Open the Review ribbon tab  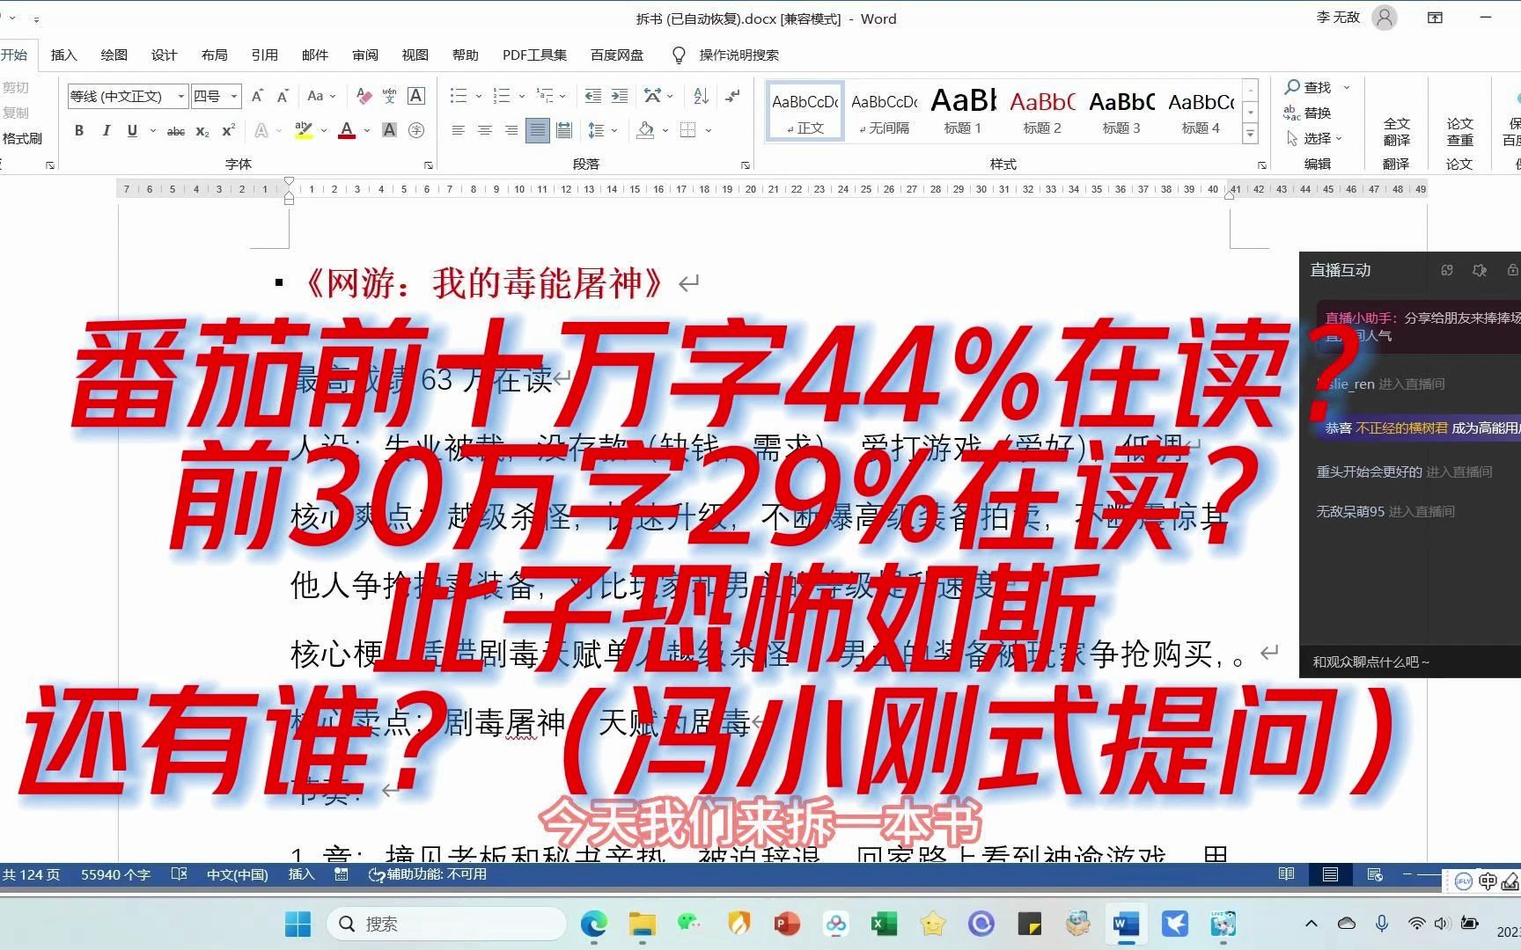[364, 55]
